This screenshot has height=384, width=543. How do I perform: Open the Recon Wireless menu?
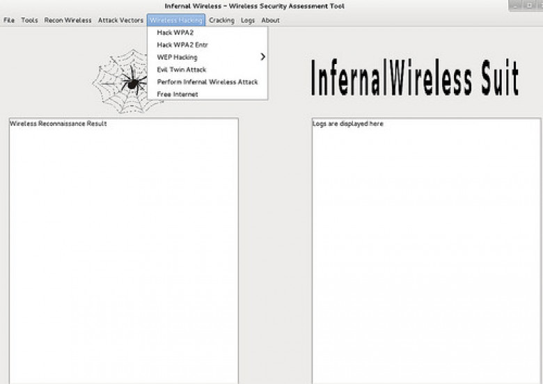click(68, 20)
